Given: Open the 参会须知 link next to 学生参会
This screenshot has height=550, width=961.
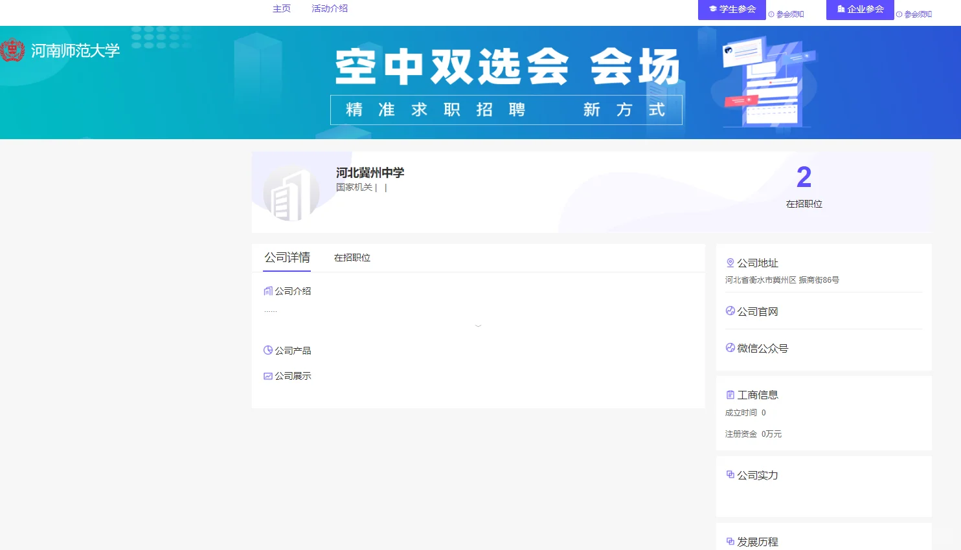Looking at the screenshot, I should pyautogui.click(x=787, y=13).
